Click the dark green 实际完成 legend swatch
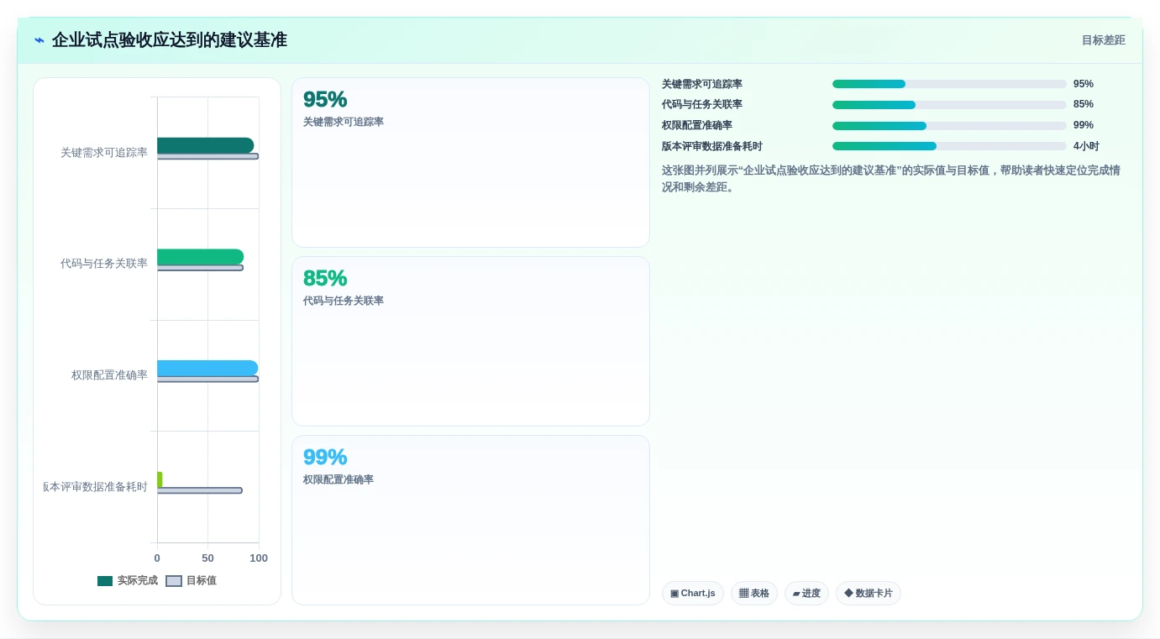This screenshot has height=639, width=1160. pyautogui.click(x=105, y=581)
